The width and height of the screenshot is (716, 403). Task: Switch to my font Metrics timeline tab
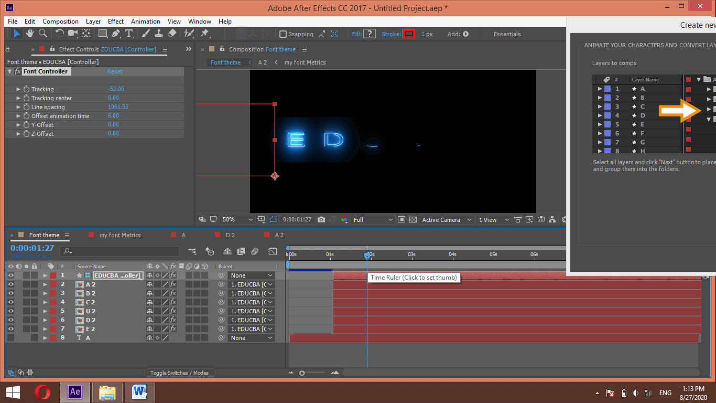point(120,235)
